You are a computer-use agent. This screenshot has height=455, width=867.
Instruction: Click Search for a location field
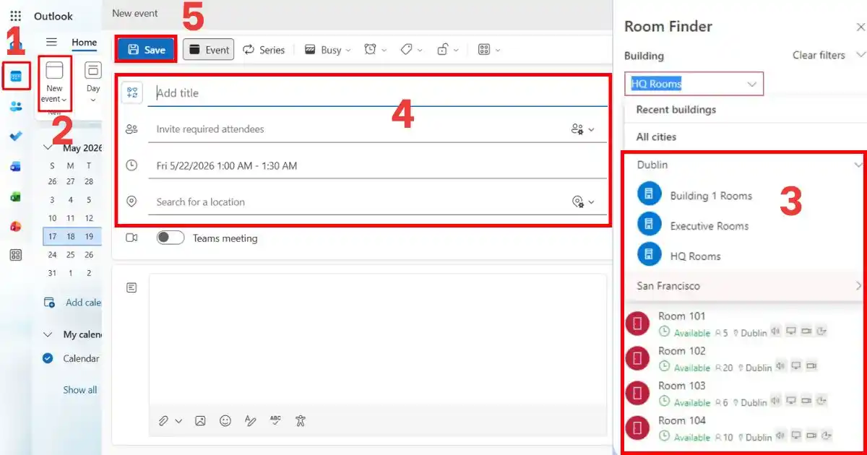click(359, 202)
